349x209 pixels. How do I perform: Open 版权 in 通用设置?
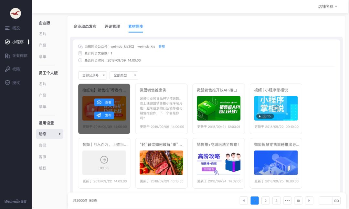43,168
